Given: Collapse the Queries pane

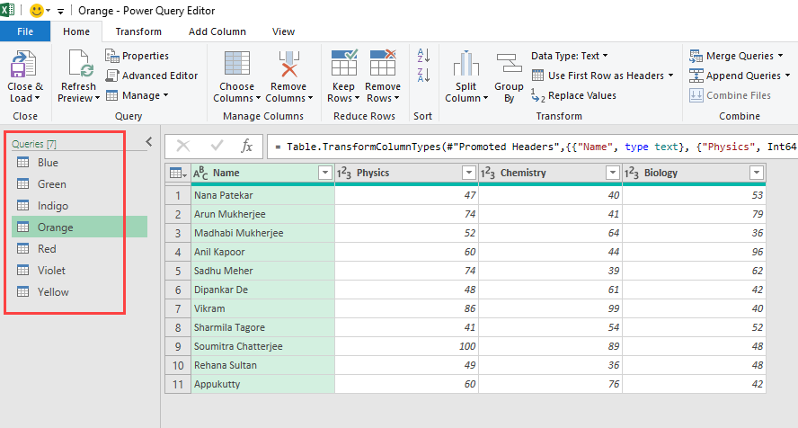Looking at the screenshot, I should [149, 142].
